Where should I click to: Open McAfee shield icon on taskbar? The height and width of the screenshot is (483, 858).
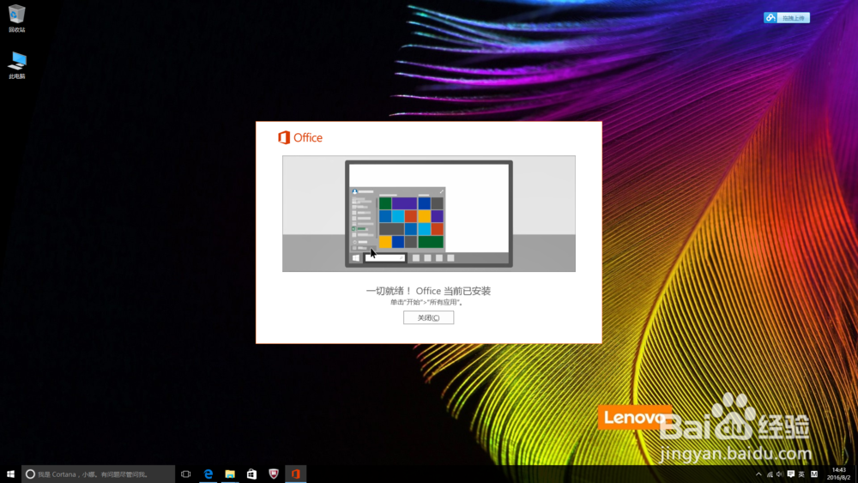click(274, 474)
